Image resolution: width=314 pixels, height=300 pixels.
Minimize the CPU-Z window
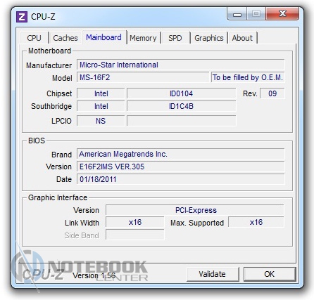click(237, 14)
